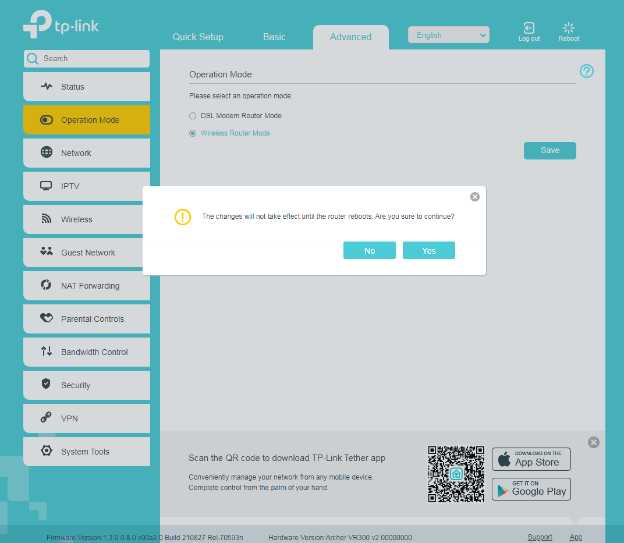The width and height of the screenshot is (624, 543).
Task: Click the Security shield icon
Action: [46, 384]
